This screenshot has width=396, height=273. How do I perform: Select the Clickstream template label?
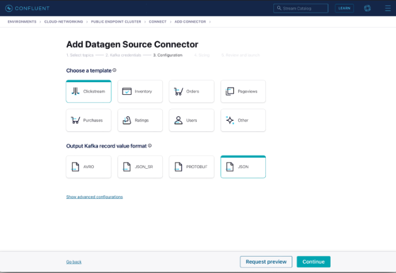(x=94, y=91)
